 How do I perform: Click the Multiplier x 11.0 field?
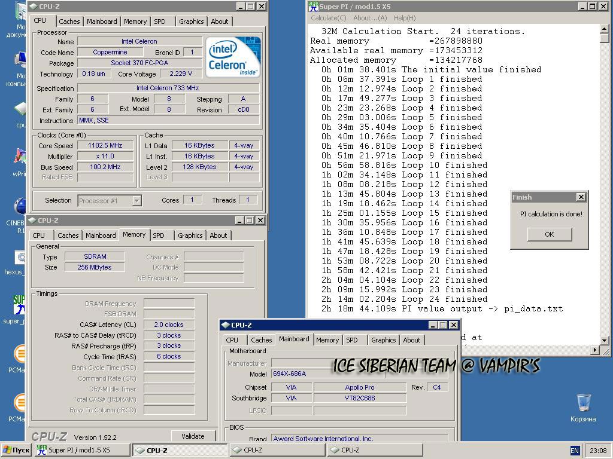point(105,156)
